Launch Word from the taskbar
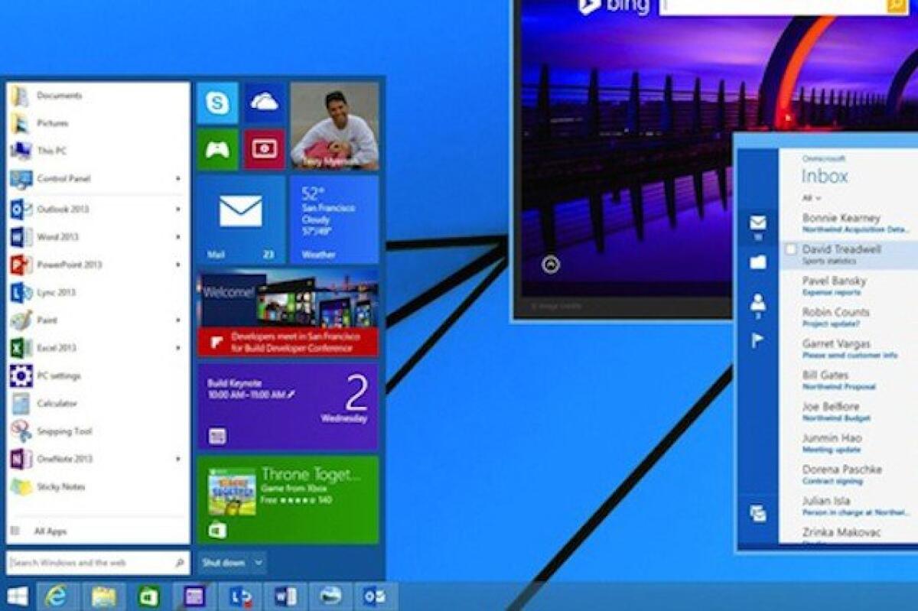This screenshot has height=611, width=918. [285, 594]
